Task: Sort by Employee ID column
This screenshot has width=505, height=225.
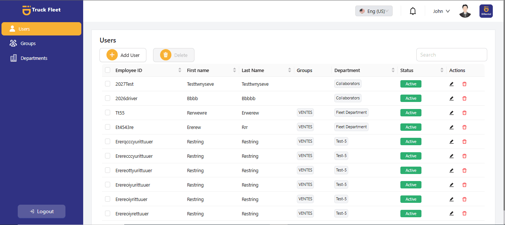Action: [x=180, y=70]
